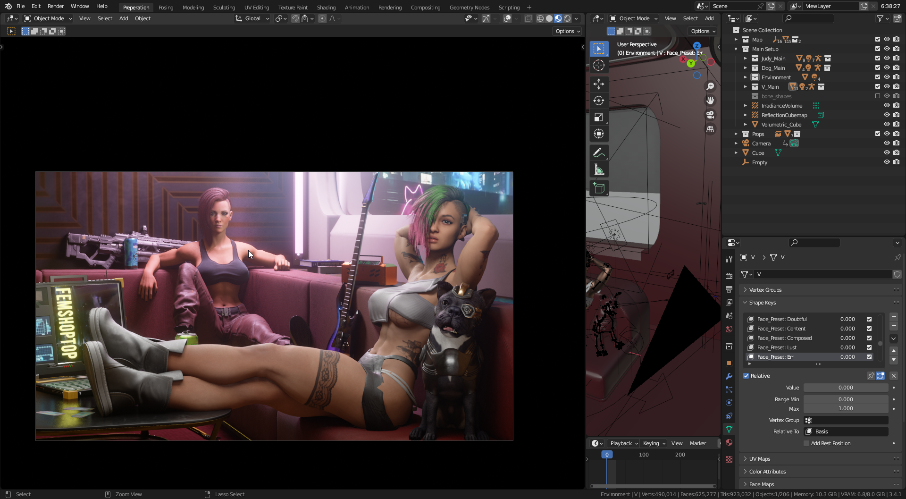Hide the Camera object in outliner
The width and height of the screenshot is (906, 499).
(887, 144)
